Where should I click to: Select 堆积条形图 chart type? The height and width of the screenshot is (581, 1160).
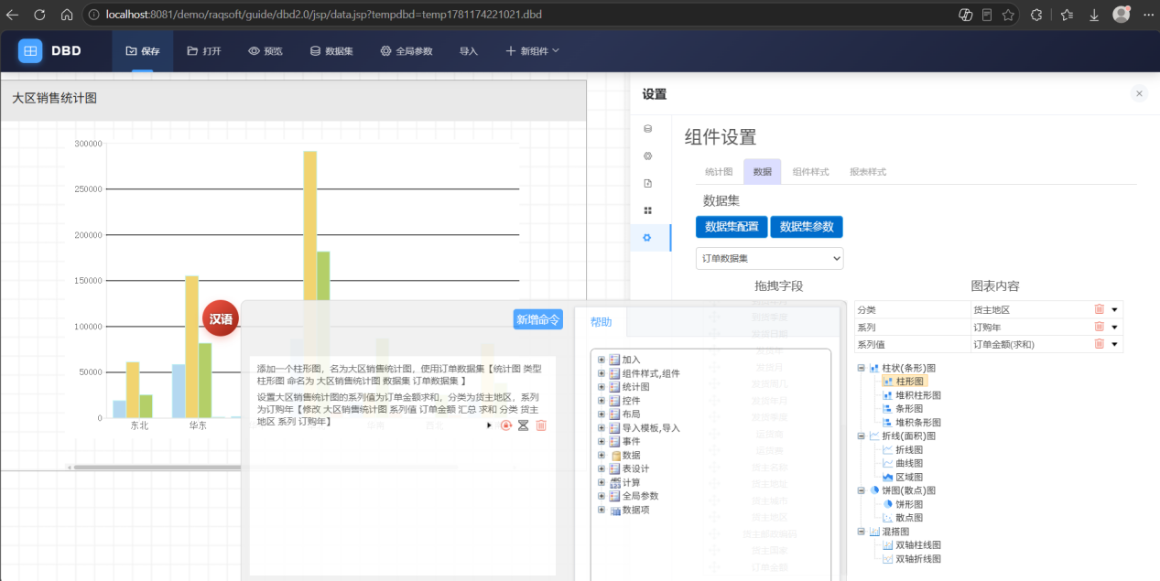(x=911, y=423)
